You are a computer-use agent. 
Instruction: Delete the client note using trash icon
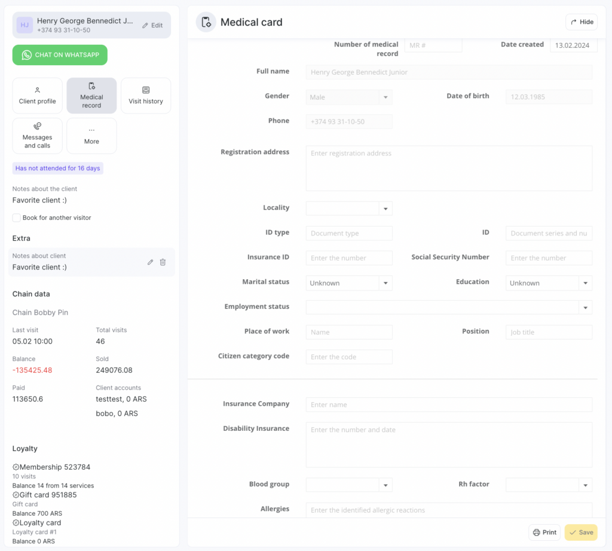coord(163,262)
